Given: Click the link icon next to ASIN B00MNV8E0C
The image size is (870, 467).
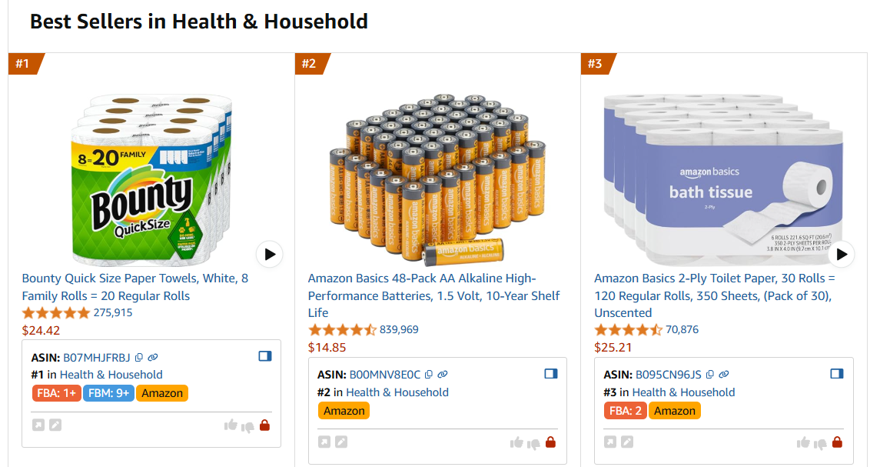Looking at the screenshot, I should coord(442,374).
